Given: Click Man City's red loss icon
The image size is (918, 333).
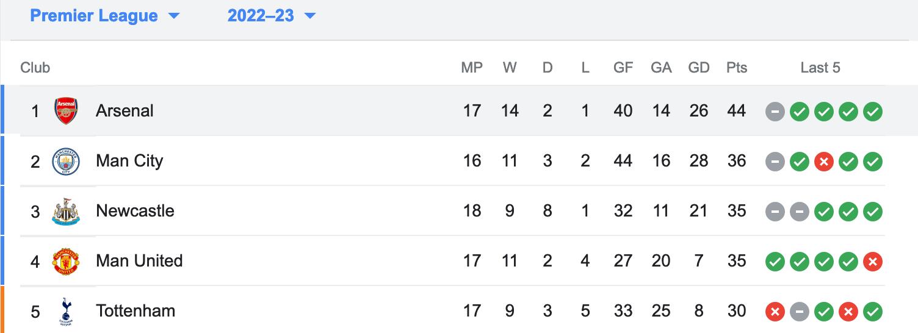Looking at the screenshot, I should click(x=824, y=162).
